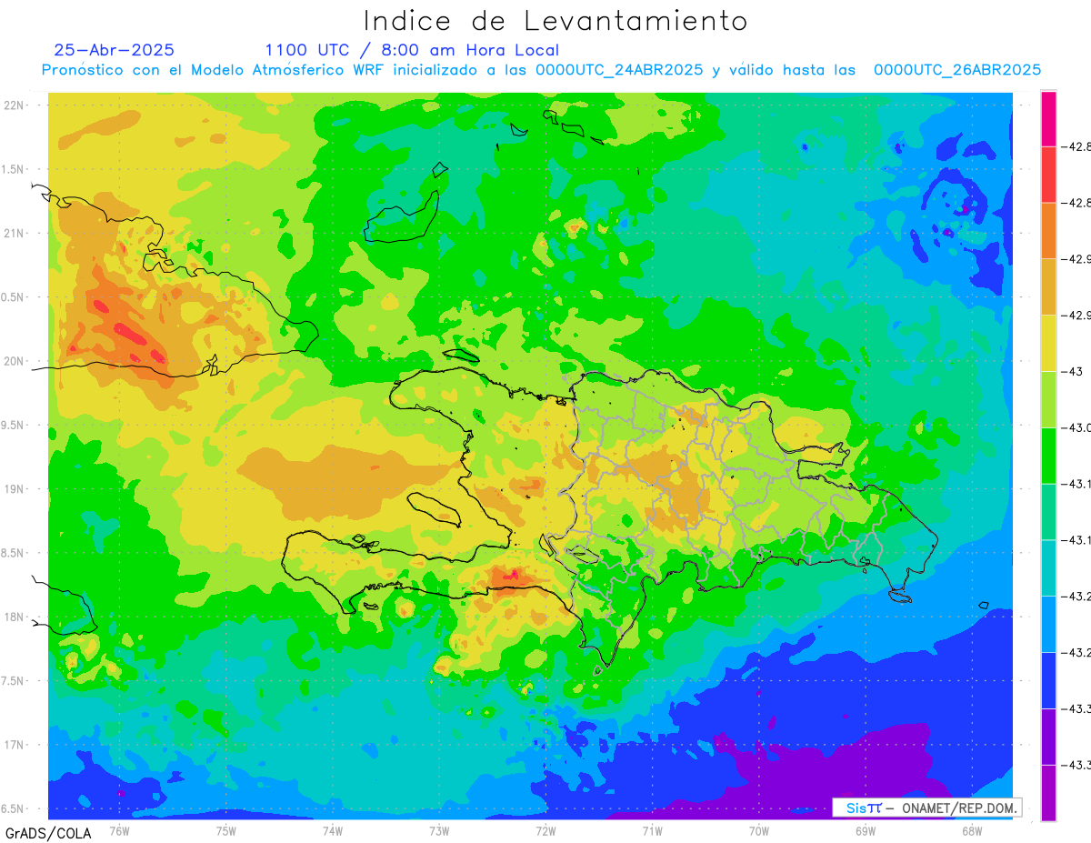Select the sky-blue colorbar segment
The height and width of the screenshot is (843, 1091).
point(1048,624)
